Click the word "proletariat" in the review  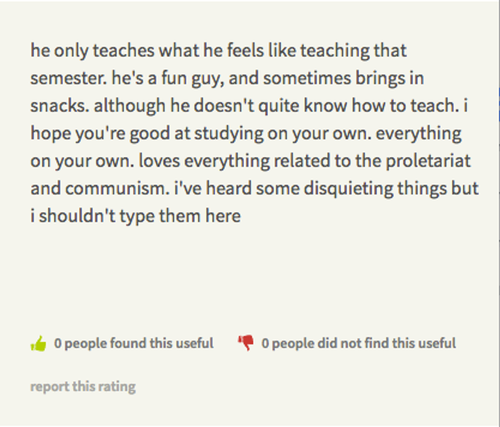tap(428, 161)
